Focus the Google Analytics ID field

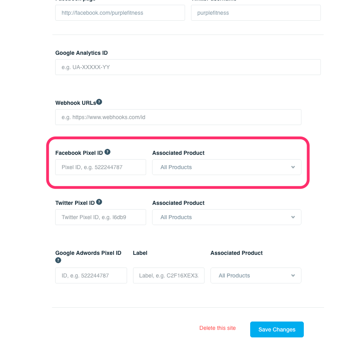[x=188, y=67]
